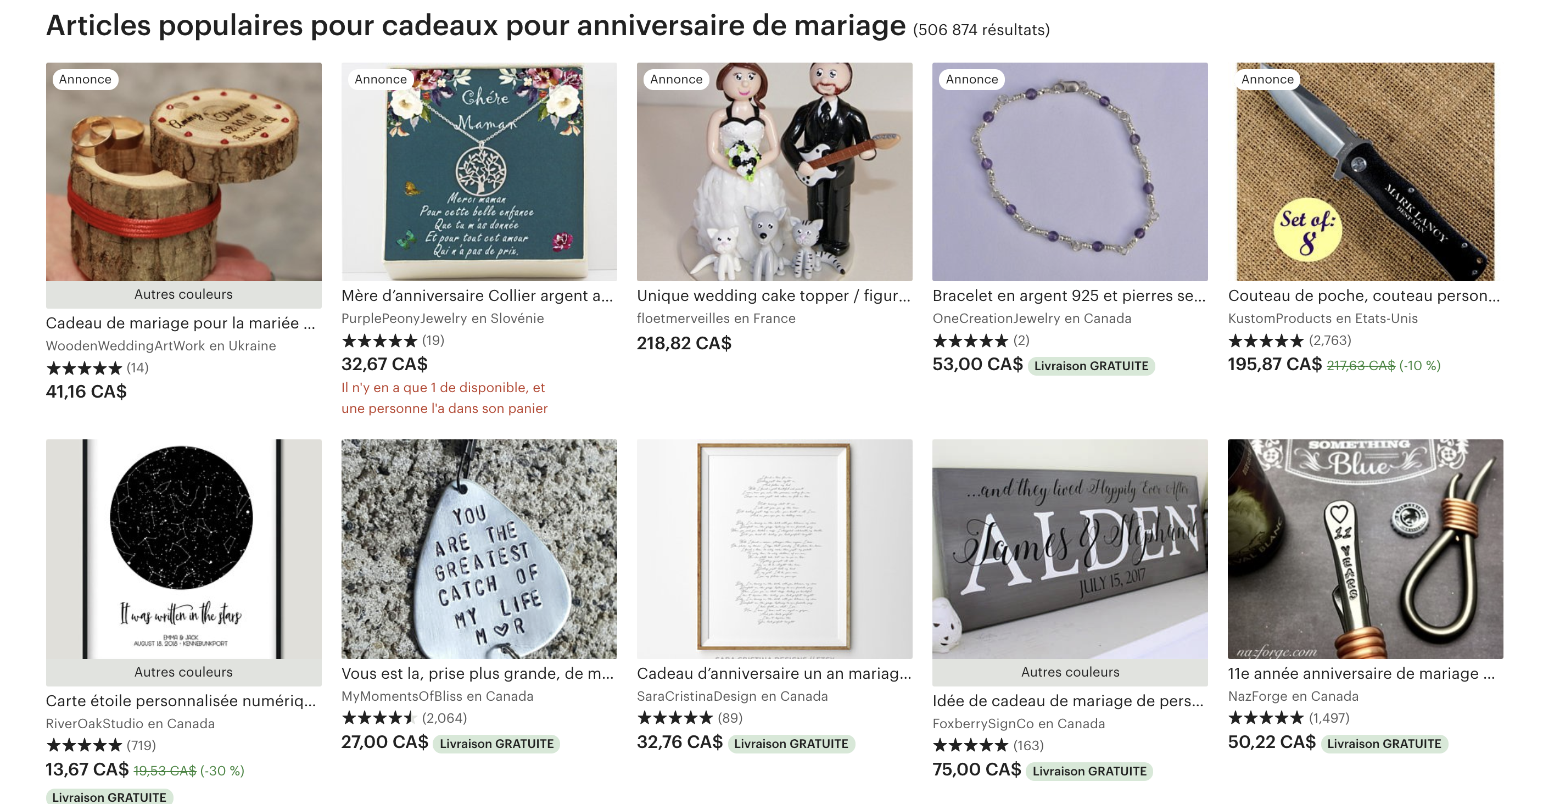Open the framed vows print image
The width and height of the screenshot is (1543, 804).
[774, 549]
